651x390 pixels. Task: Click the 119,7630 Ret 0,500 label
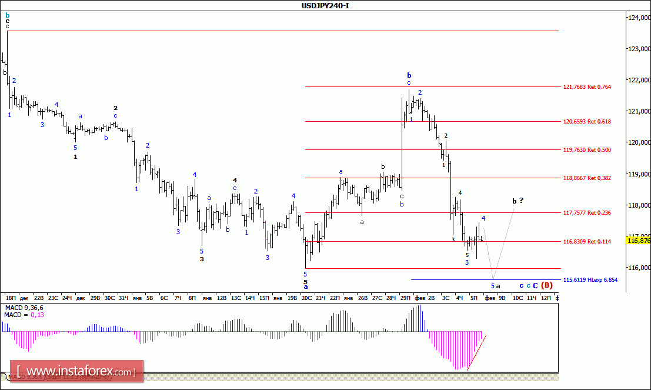pos(587,150)
